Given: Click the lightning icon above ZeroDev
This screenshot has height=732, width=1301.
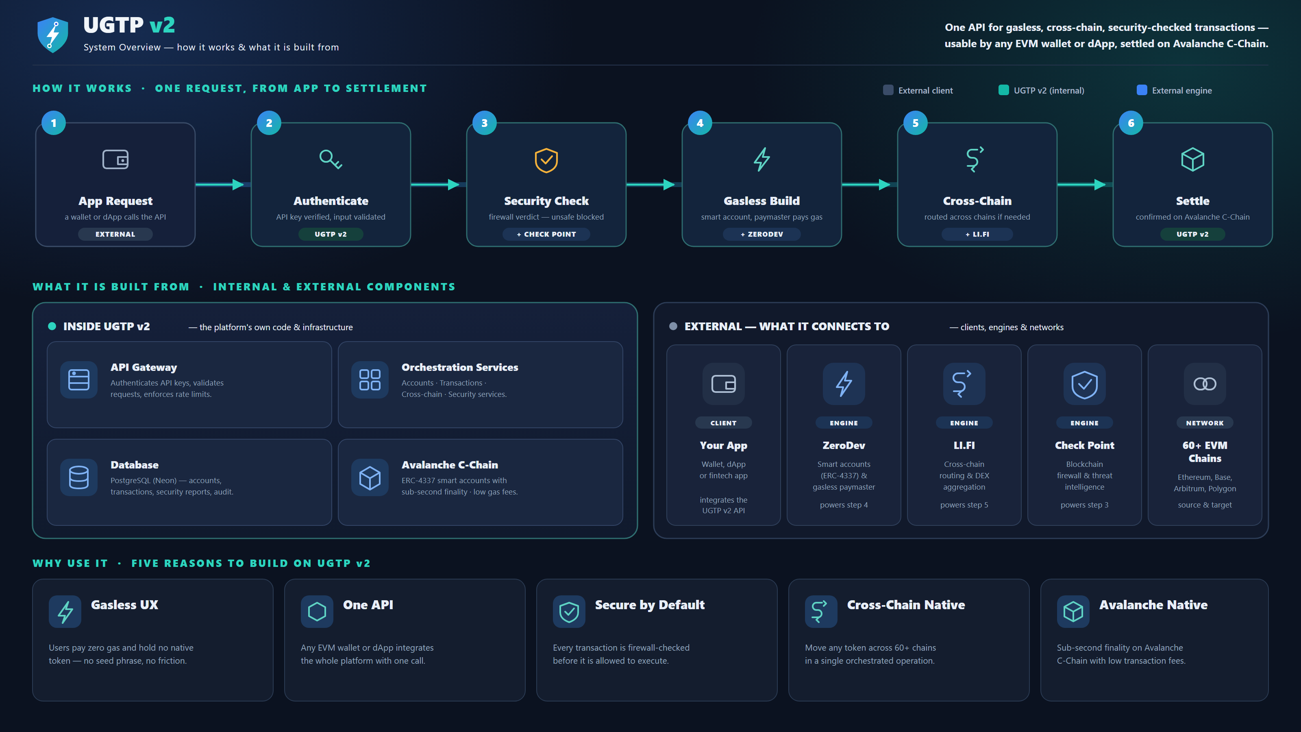Looking at the screenshot, I should (x=844, y=384).
